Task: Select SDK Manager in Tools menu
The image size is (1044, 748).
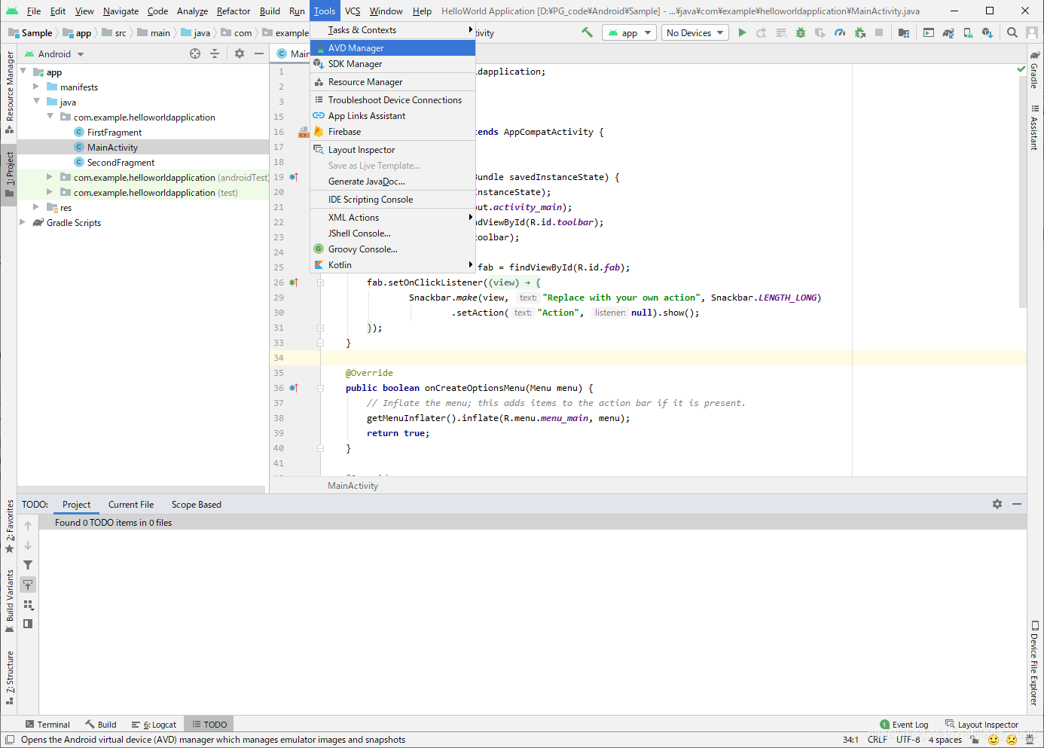Action: click(x=392, y=63)
